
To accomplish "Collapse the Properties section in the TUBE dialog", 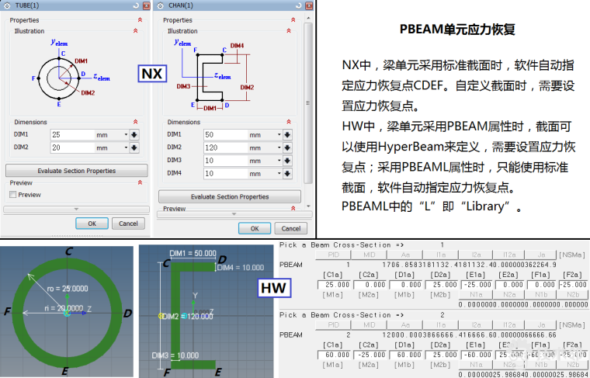I will tap(140, 20).
